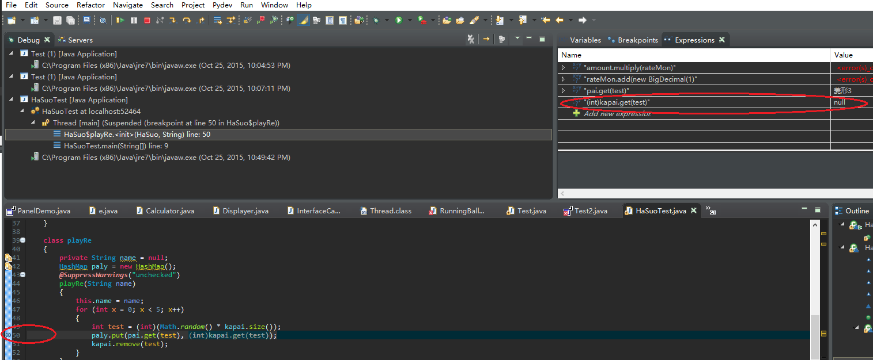The image size is (873, 360).
Task: Toggle Show Whitespace Characters pilcrow icon
Action: (x=343, y=20)
